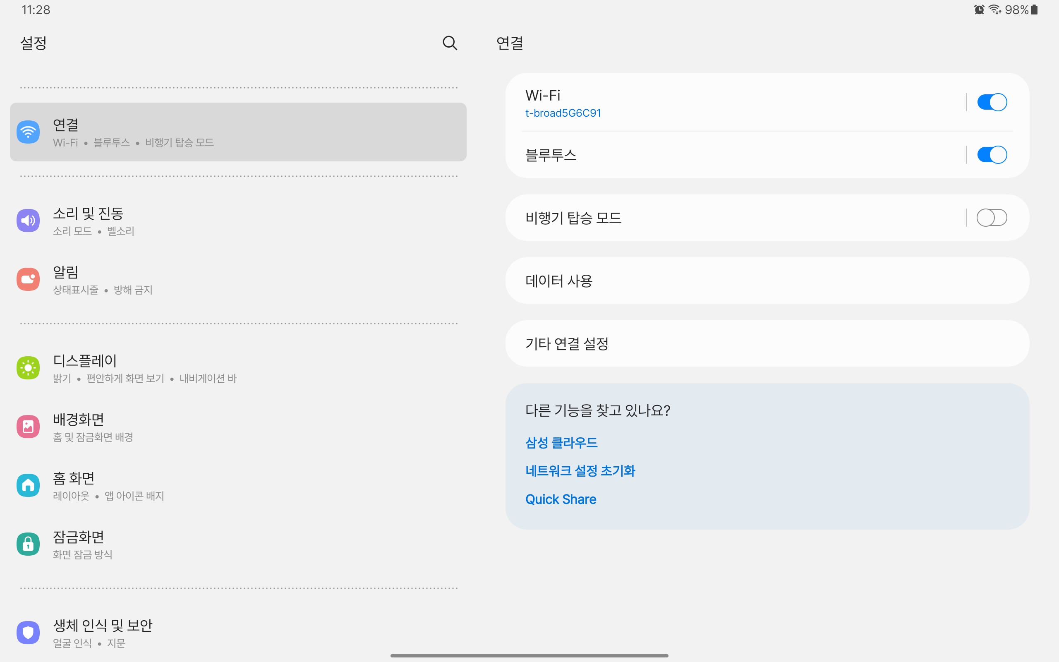Tap the Wi-Fi status bar icon
Viewport: 1059px width, 662px height.
(994, 10)
